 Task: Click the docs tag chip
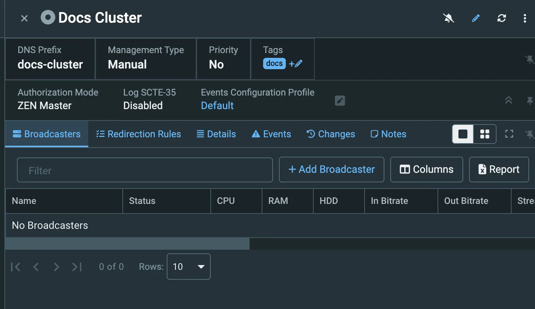tap(274, 63)
